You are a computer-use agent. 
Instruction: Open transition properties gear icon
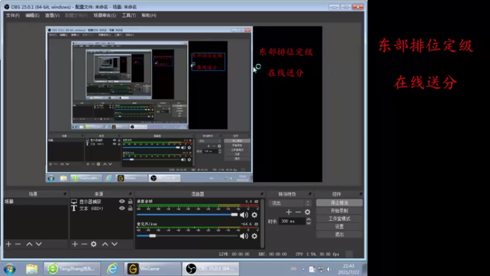(x=307, y=212)
